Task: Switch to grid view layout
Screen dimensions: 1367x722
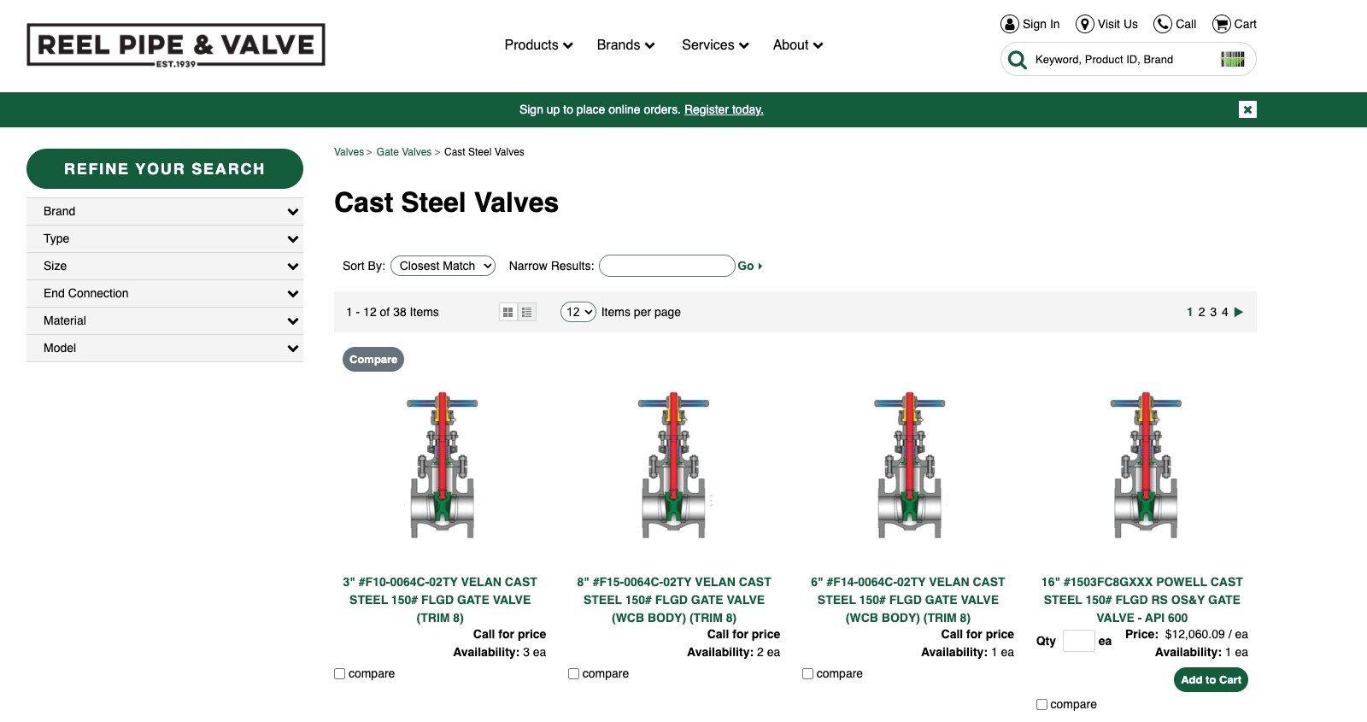Action: [507, 313]
